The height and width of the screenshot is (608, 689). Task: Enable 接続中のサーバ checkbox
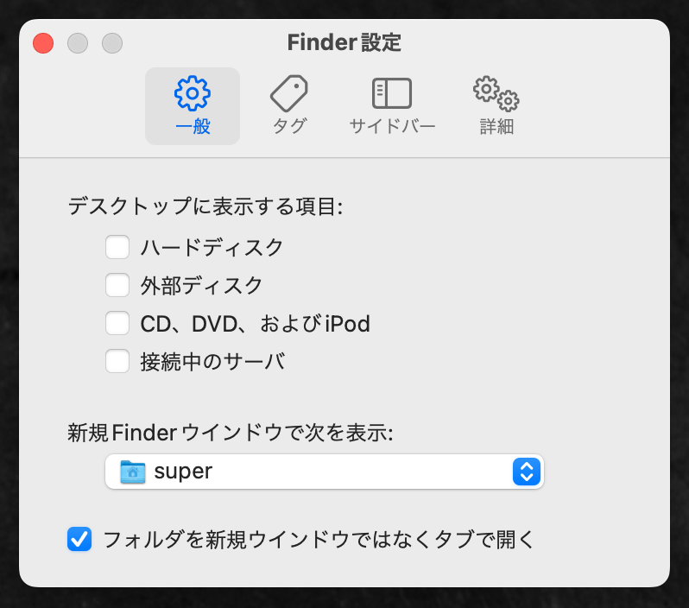click(117, 361)
